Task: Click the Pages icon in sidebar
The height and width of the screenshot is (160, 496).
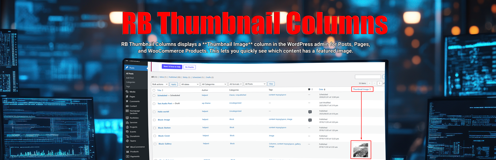Action: click(127, 97)
